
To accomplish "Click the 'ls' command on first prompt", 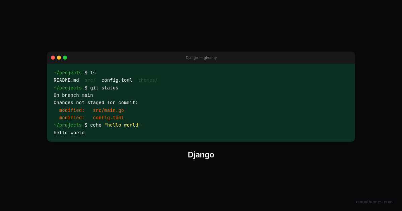I will click(93, 73).
